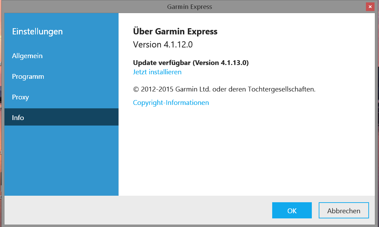Open the Allgemein settings section
The width and height of the screenshot is (379, 227).
pyautogui.click(x=27, y=56)
